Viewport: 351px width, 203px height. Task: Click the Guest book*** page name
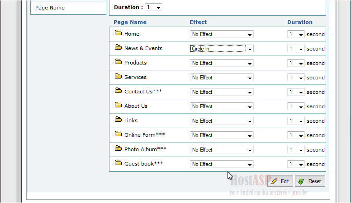pyautogui.click(x=144, y=164)
